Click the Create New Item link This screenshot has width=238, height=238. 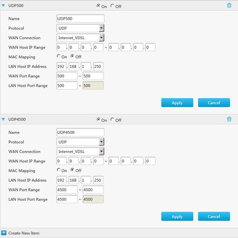click(x=24, y=233)
